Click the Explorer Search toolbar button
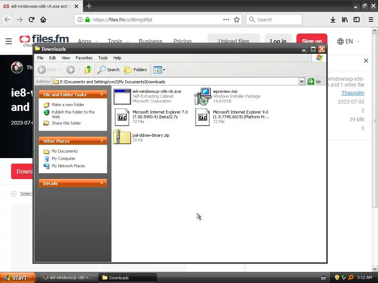The height and width of the screenshot is (283, 378). 108,70
